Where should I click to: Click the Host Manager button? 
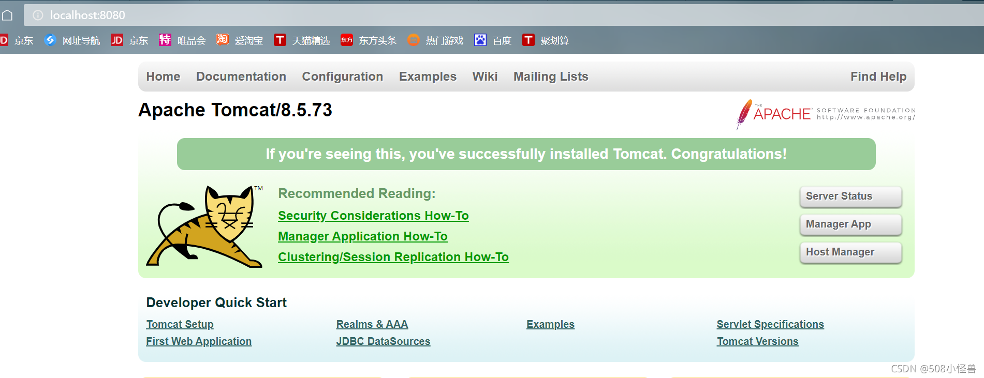click(x=850, y=252)
